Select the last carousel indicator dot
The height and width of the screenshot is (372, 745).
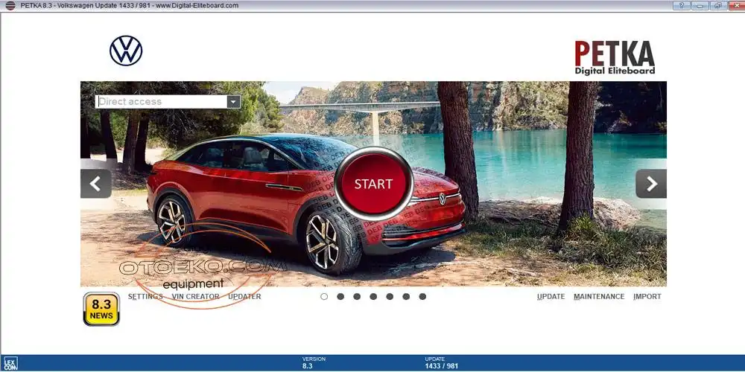tap(422, 296)
